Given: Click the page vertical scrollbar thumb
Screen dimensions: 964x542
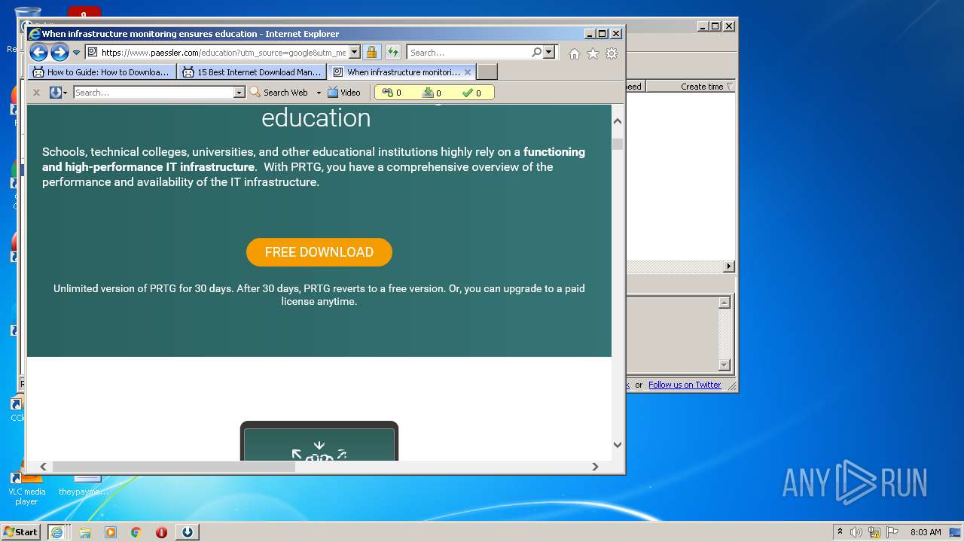Looking at the screenshot, I should tap(618, 145).
